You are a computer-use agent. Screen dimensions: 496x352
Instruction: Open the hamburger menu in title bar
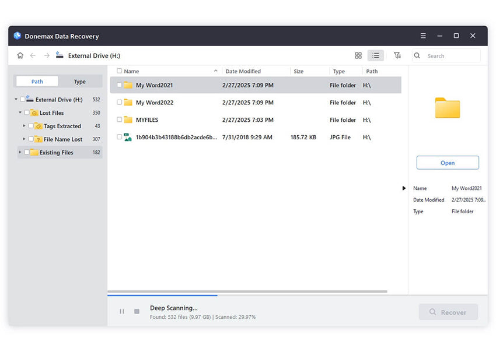coord(423,36)
